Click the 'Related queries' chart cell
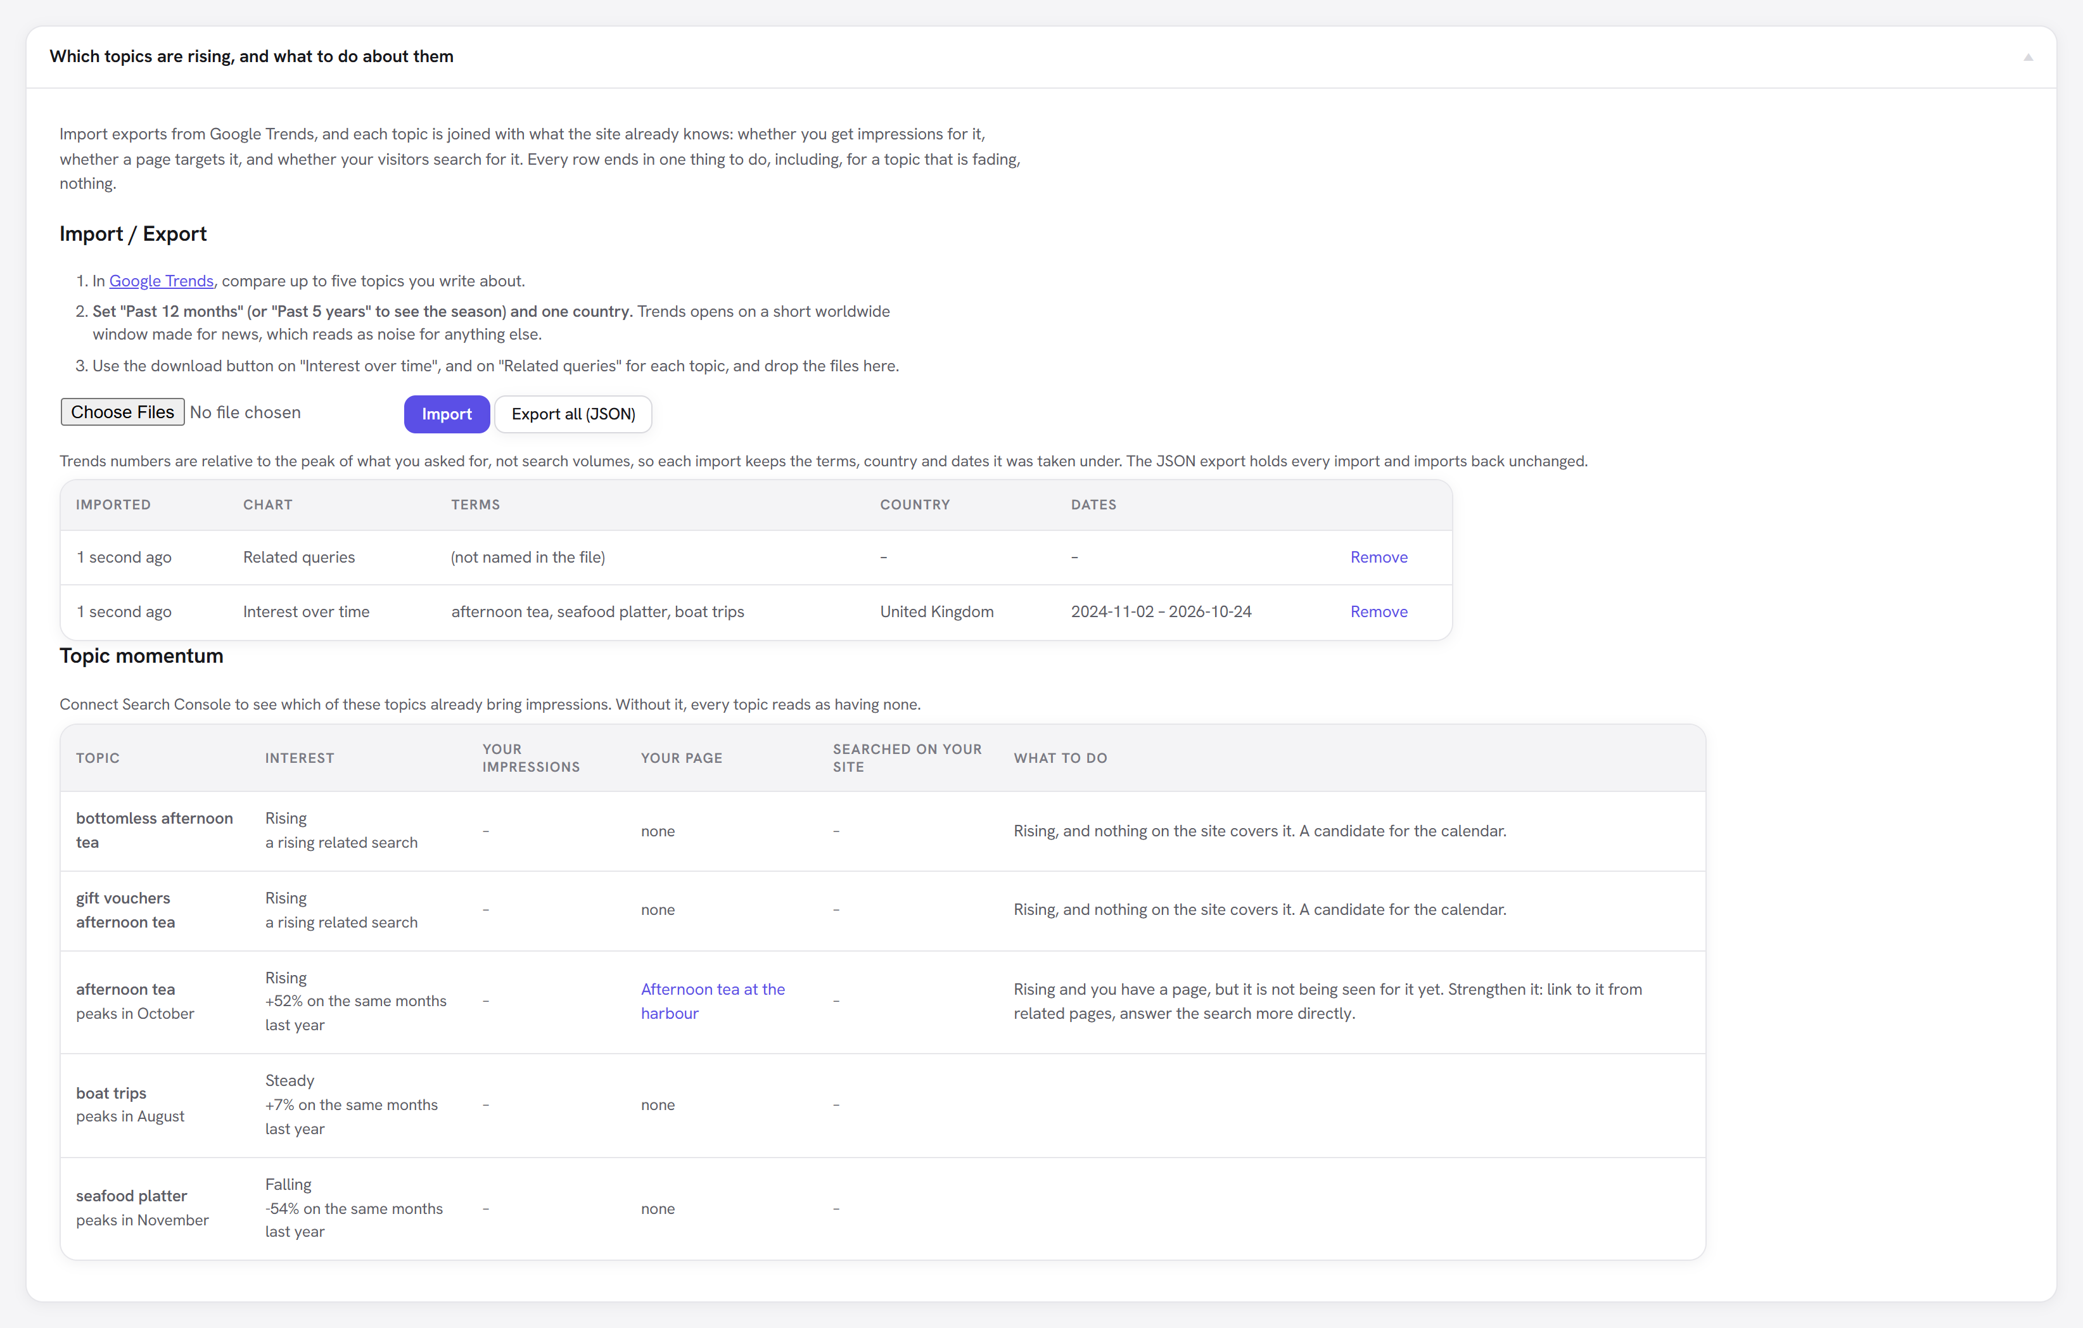This screenshot has width=2083, height=1328. 298,557
